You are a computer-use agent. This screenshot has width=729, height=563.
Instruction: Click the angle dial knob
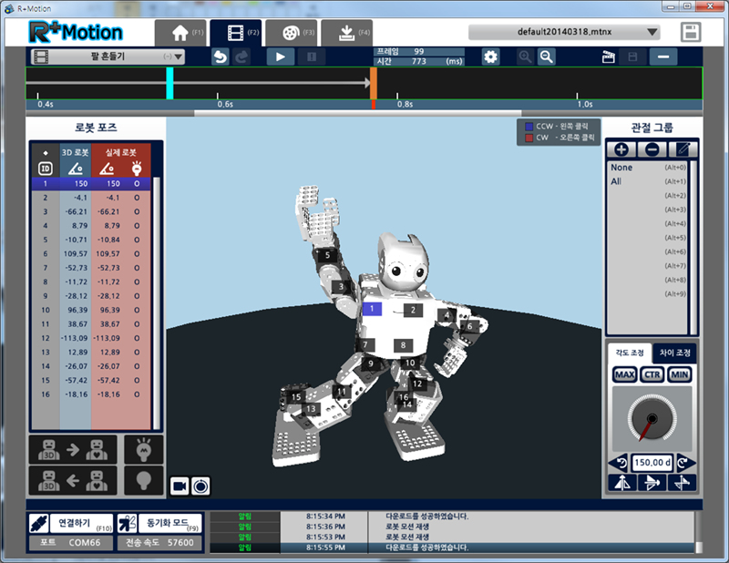tap(652, 418)
